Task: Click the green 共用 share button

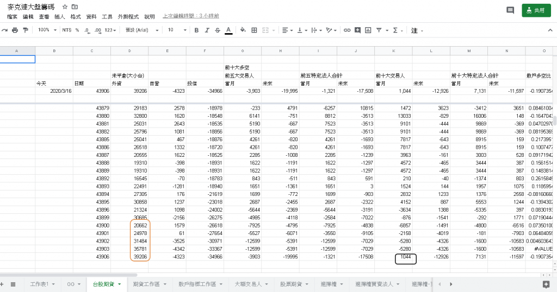Action: coord(536,10)
